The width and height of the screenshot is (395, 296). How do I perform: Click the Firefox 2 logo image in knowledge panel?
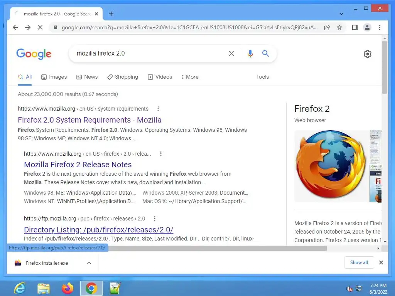(x=331, y=166)
